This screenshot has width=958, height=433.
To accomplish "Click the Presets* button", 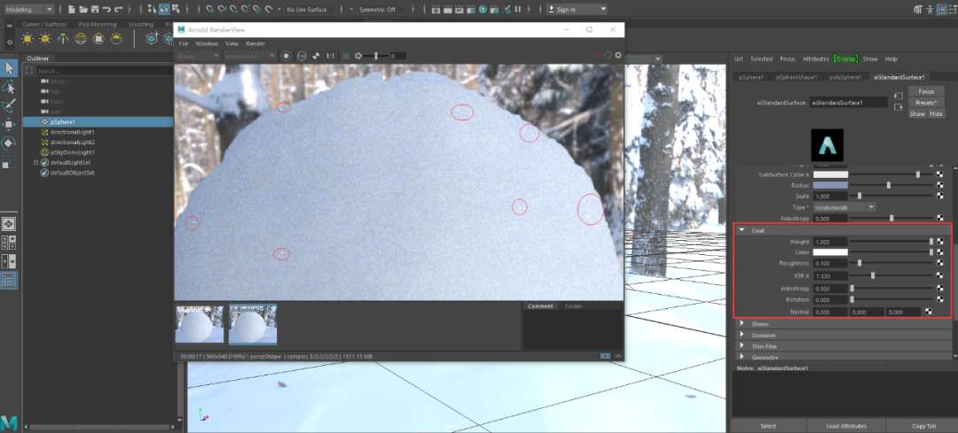I will coord(925,103).
